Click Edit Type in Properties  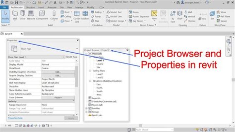[71, 57]
